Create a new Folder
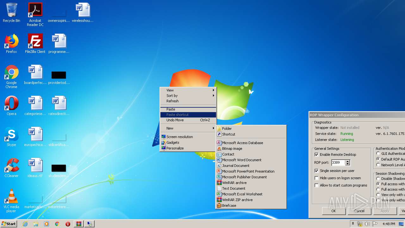 251,129
